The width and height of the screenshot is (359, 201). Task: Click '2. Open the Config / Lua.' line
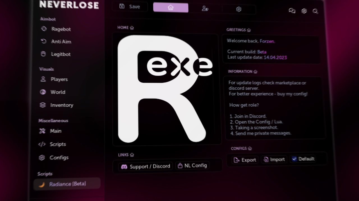[x=256, y=122]
